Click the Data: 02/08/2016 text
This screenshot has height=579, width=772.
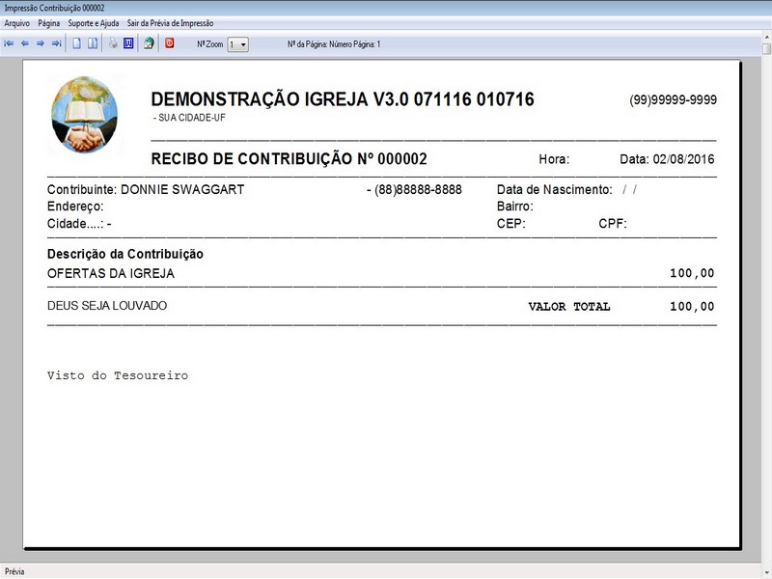click(x=667, y=159)
